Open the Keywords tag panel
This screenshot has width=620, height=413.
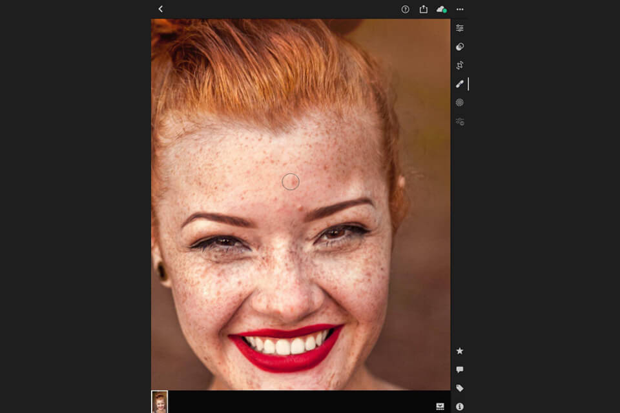[460, 388]
